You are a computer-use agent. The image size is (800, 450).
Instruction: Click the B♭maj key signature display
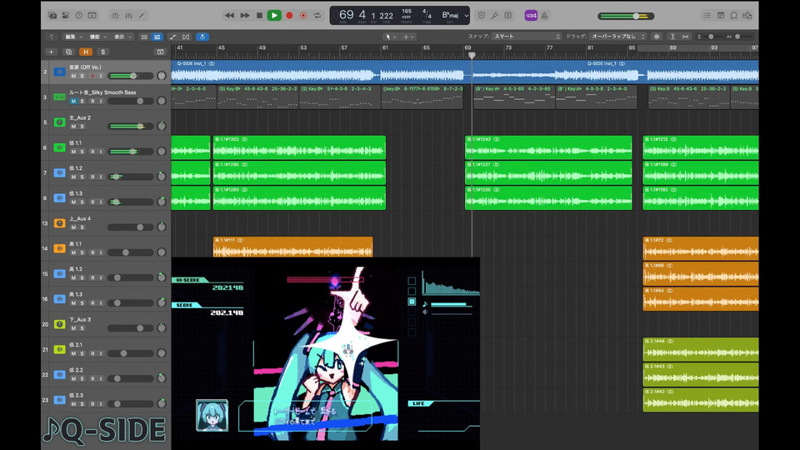pos(450,15)
